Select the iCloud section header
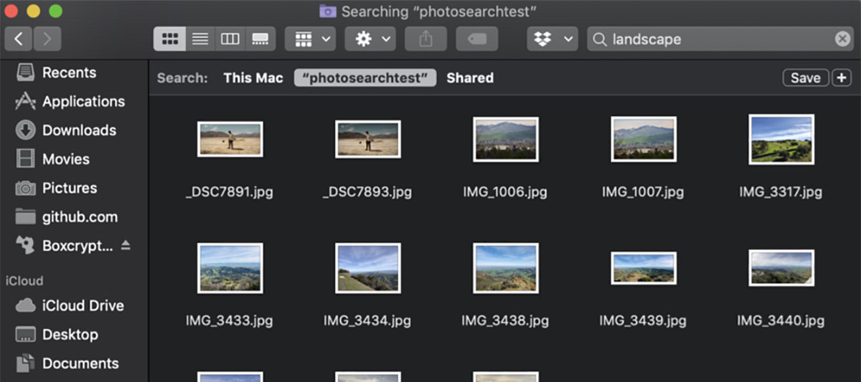Image resolution: width=861 pixels, height=382 pixels. click(24, 280)
